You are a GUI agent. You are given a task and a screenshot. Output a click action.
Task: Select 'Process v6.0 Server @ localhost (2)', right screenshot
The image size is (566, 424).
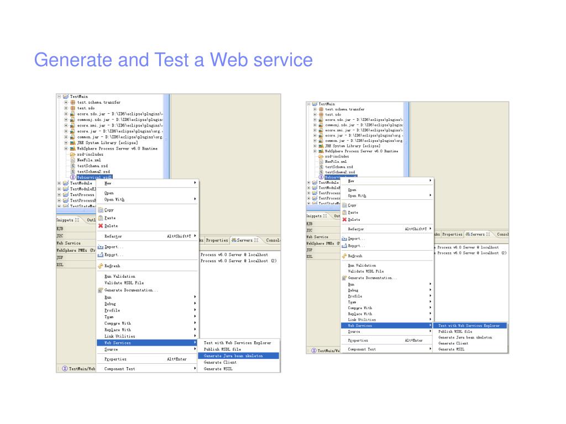point(471,253)
